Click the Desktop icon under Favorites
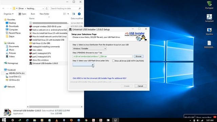Screen dimensions: 217x122 click(x=7, y=23)
